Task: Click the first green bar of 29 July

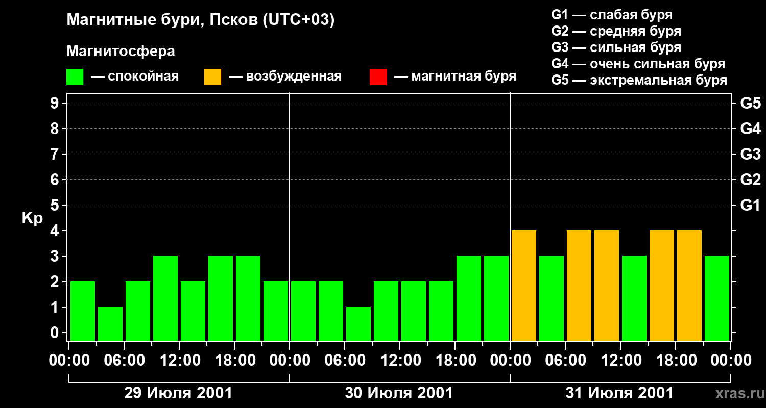Action: pyautogui.click(x=83, y=311)
